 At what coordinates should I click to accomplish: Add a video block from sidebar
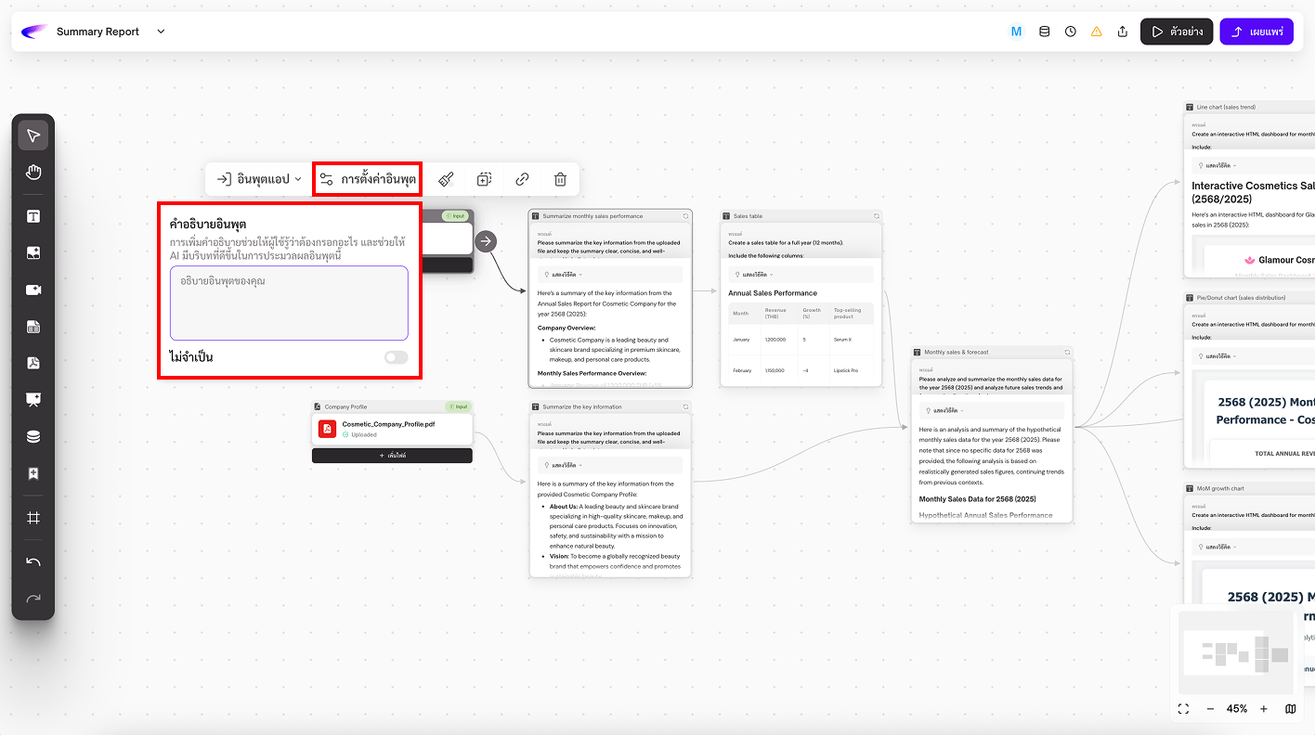pyautogui.click(x=33, y=290)
